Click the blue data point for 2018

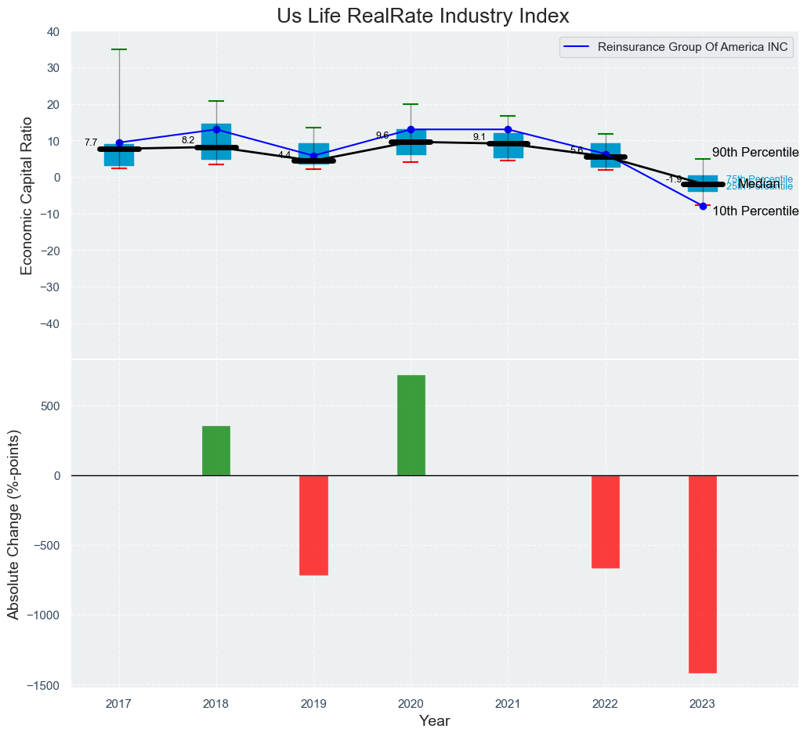pyautogui.click(x=216, y=129)
